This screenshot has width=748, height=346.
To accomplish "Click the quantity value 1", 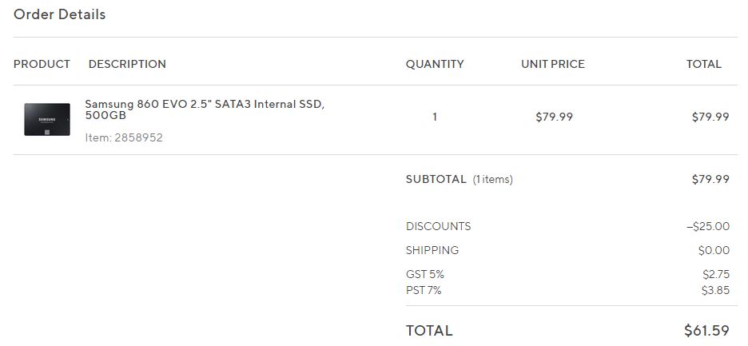I will [x=435, y=117].
